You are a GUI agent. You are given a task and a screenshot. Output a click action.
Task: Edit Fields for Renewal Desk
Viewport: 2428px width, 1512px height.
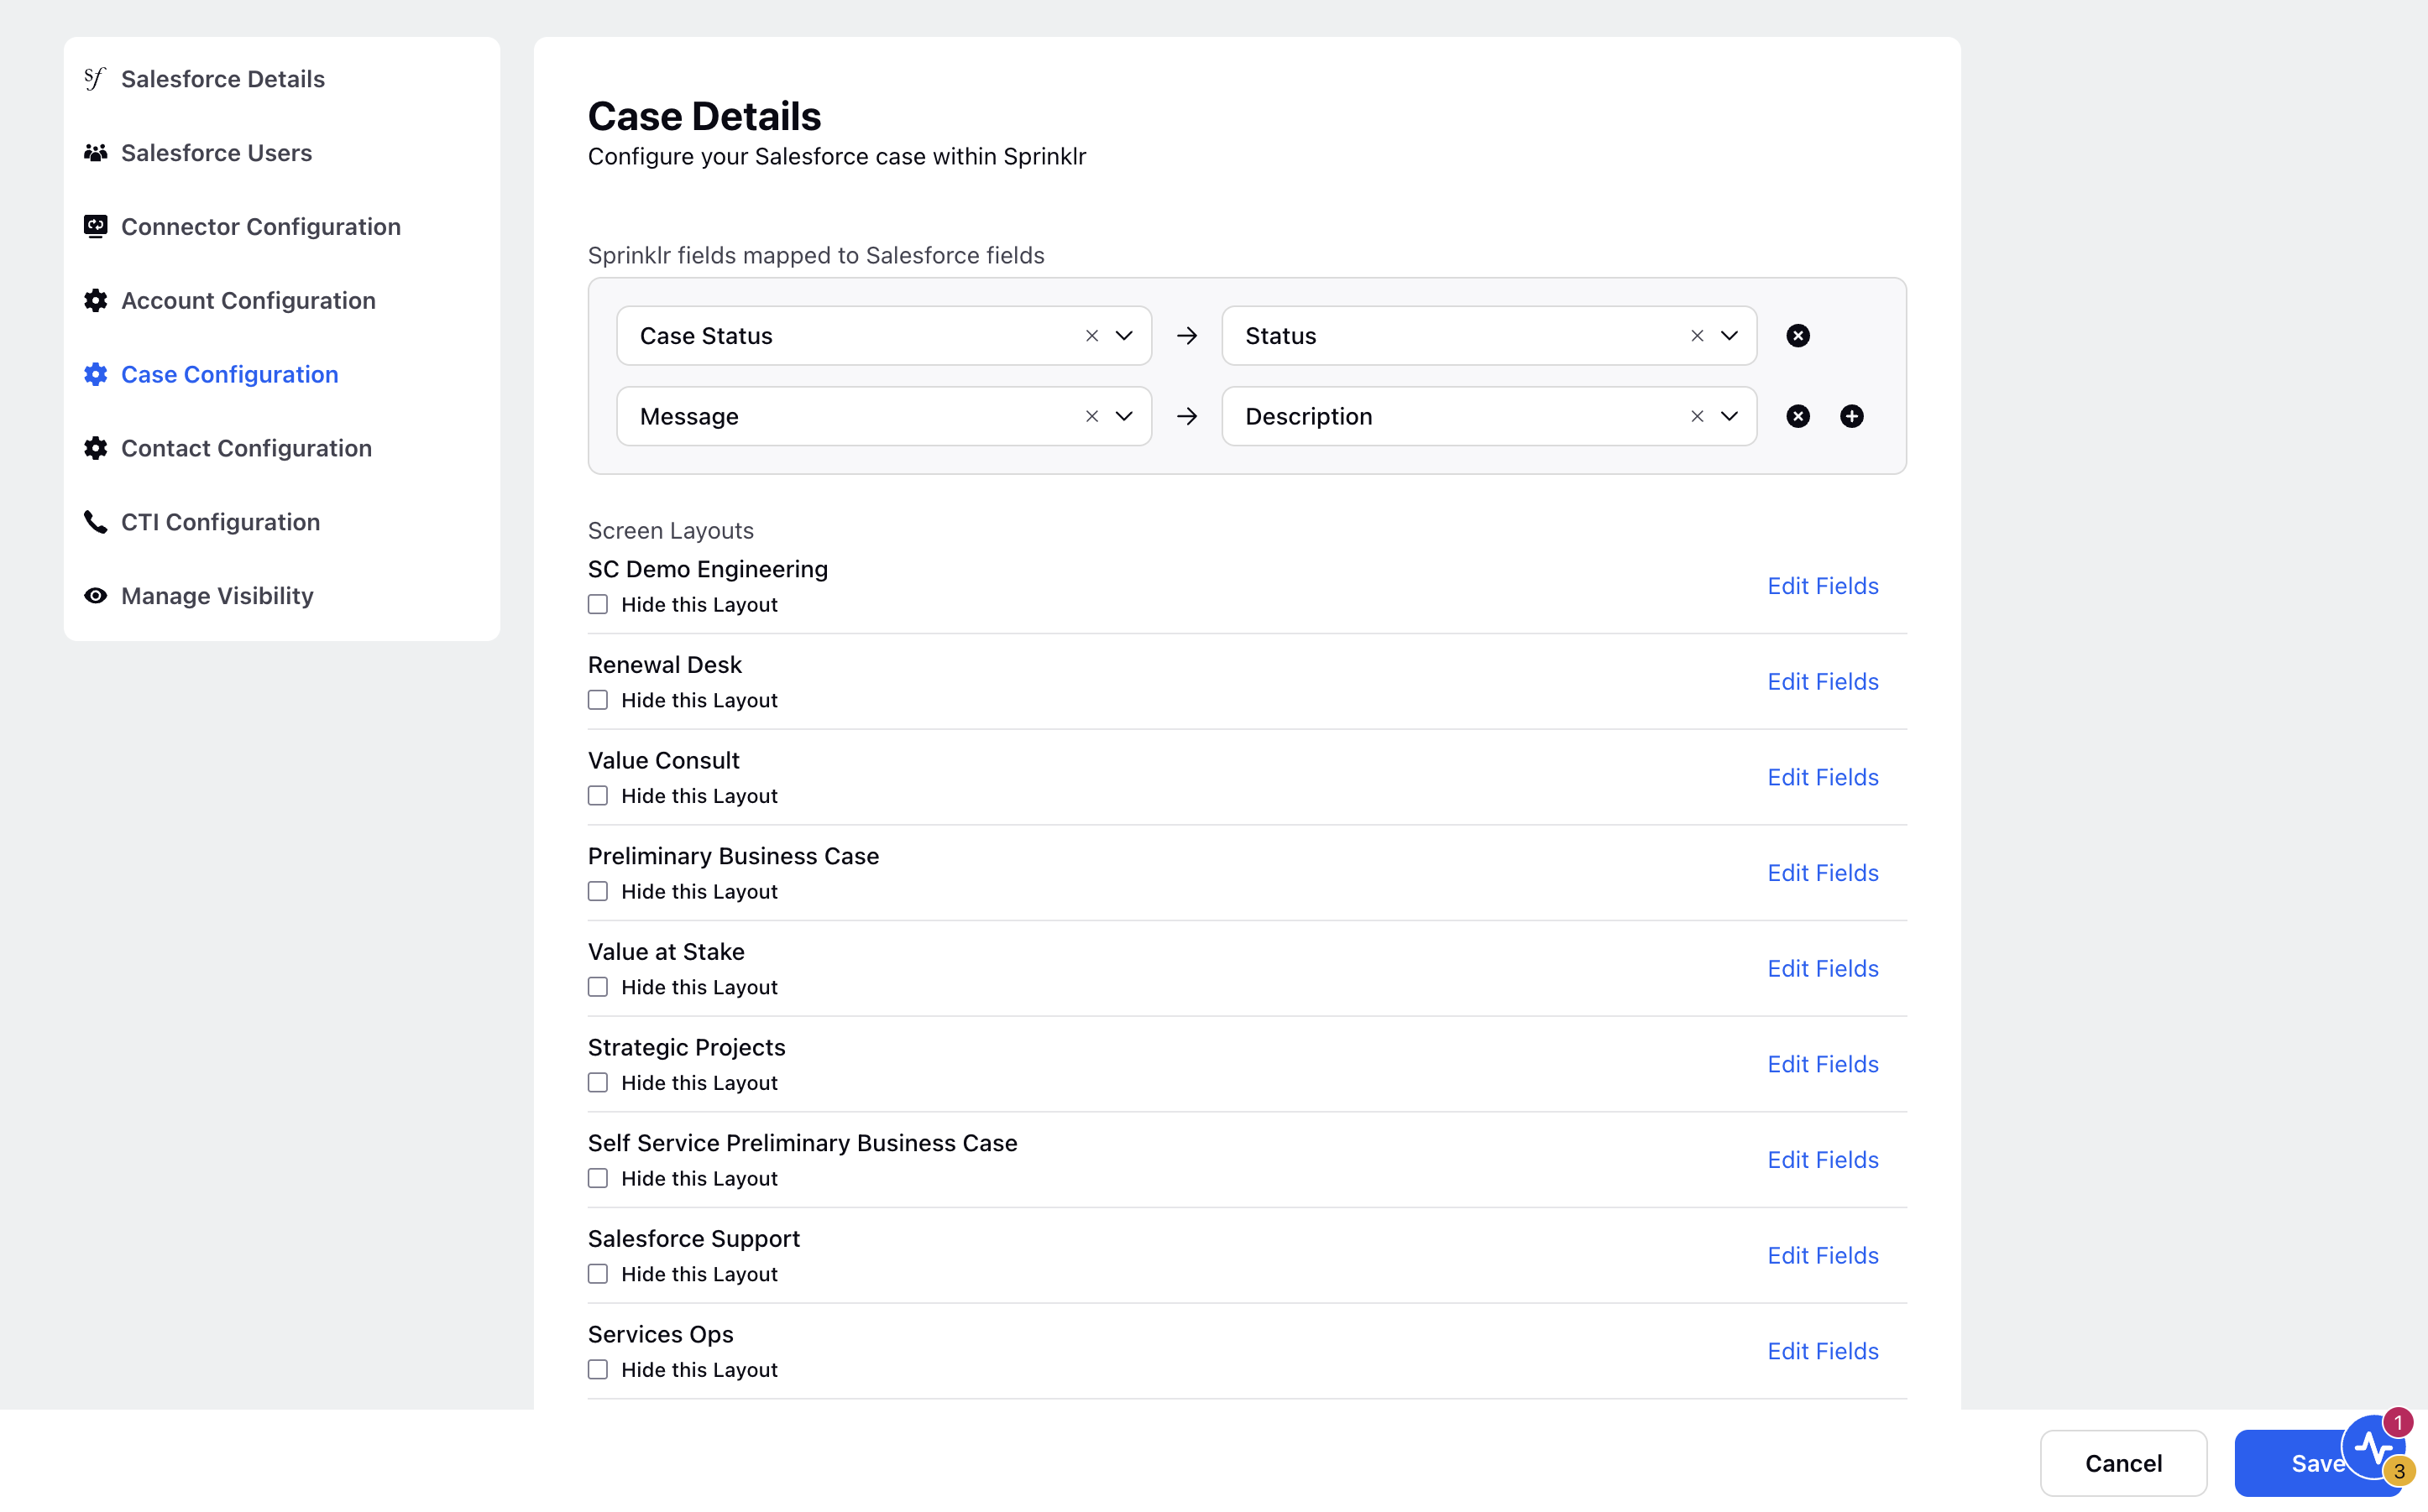point(1823,682)
